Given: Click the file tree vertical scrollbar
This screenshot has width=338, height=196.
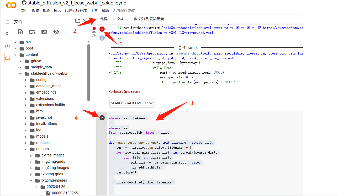Looking at the screenshot, I should pyautogui.click(x=89, y=73).
